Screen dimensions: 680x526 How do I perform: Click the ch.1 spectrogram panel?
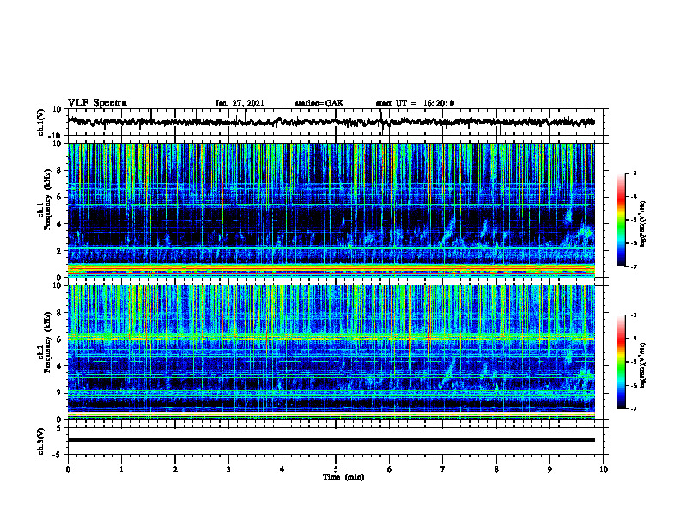(x=331, y=210)
